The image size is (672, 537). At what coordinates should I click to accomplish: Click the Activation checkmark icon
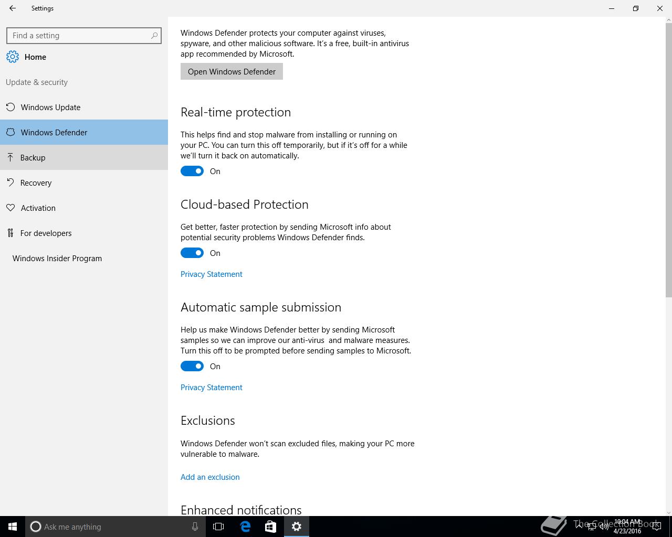10,208
